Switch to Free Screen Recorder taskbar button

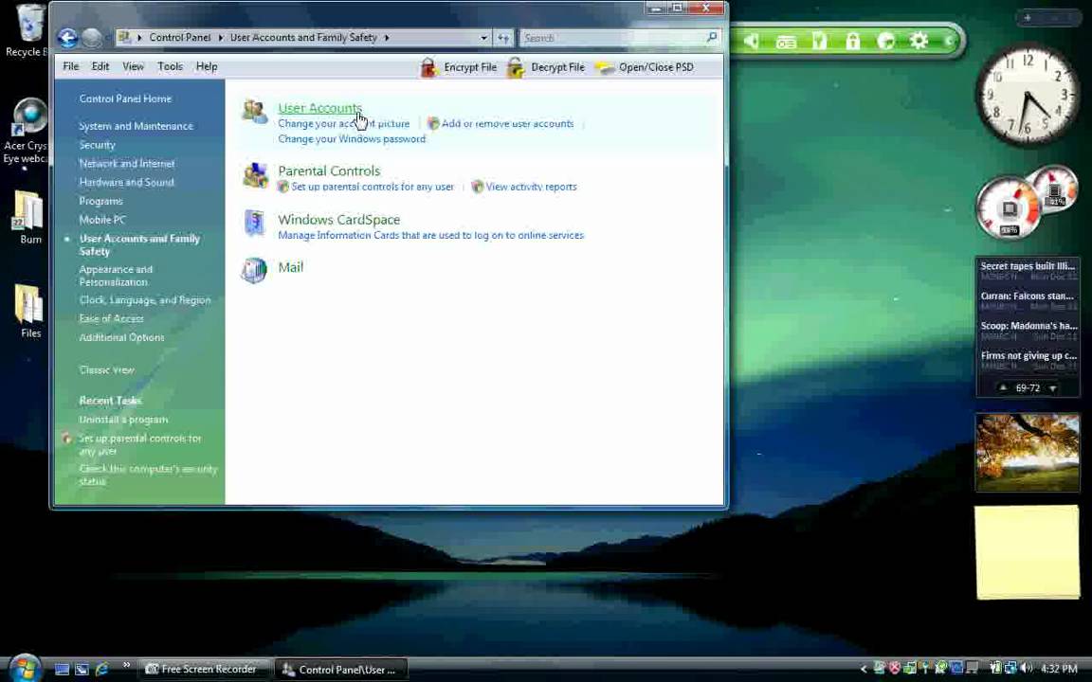click(x=203, y=669)
